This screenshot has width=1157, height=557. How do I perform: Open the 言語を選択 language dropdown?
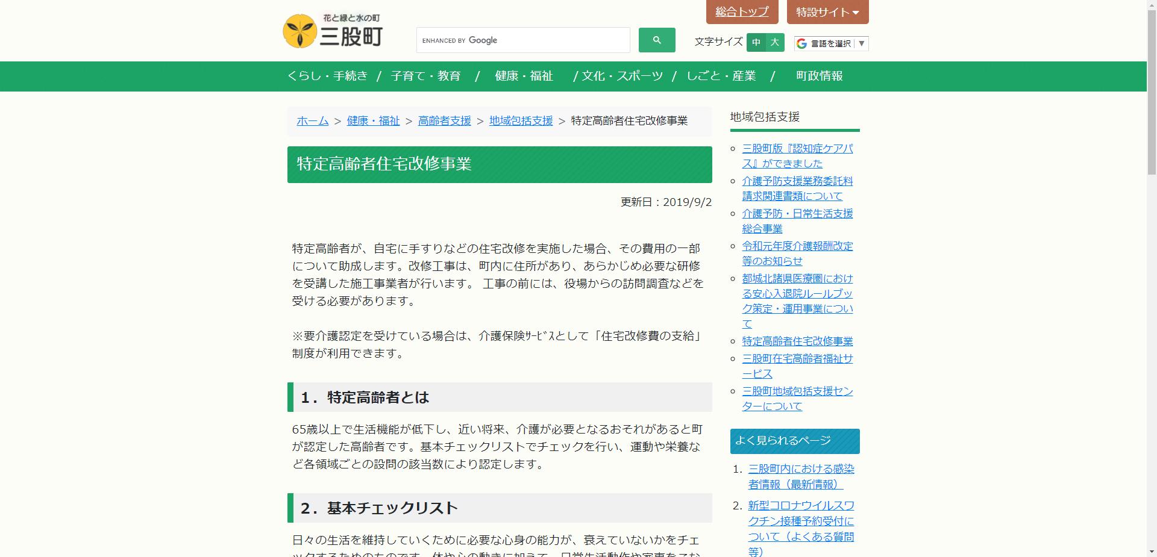coord(830,43)
